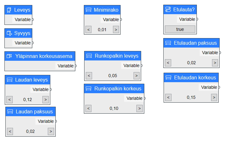Click the Leveys node width icon
Image resolution: width=225 pixels, height=142 pixels.
[x=9, y=10]
